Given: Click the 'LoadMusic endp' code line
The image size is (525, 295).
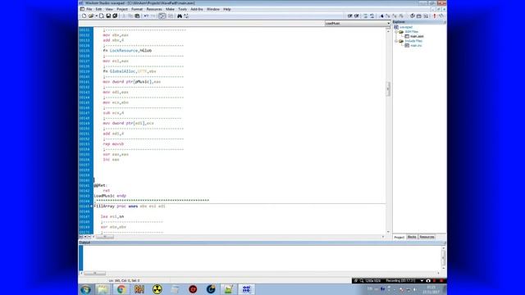Looking at the screenshot, I should 110,196.
